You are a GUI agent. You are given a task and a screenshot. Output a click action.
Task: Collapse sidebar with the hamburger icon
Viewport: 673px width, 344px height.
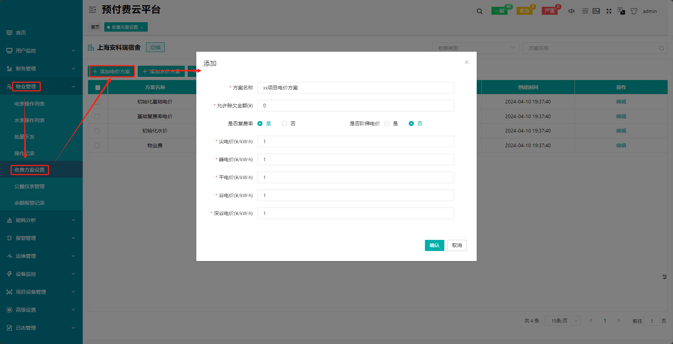[x=92, y=10]
